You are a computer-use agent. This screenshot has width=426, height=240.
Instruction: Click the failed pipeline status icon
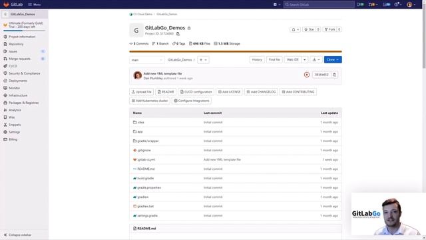[307, 75]
